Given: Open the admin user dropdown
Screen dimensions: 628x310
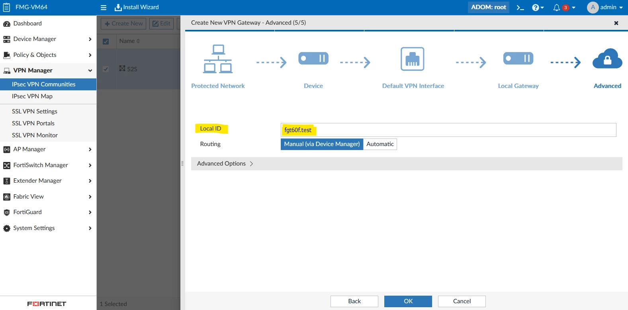Looking at the screenshot, I should point(605,8).
